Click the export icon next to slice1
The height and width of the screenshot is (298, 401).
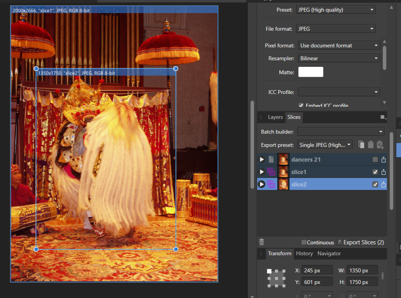(x=383, y=172)
